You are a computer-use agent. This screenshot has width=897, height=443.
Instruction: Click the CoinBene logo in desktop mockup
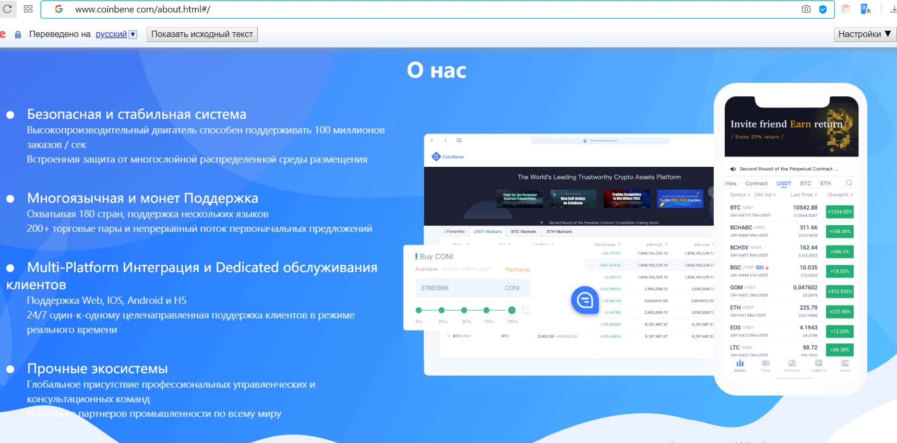(x=448, y=156)
